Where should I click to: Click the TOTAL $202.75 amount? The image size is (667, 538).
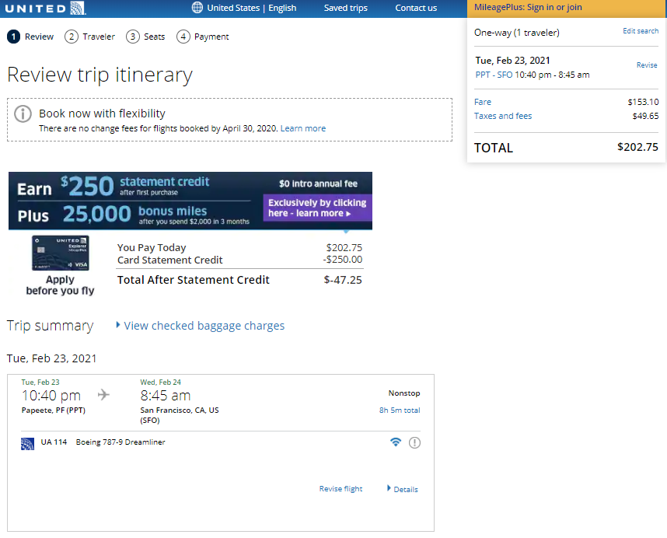coord(637,147)
